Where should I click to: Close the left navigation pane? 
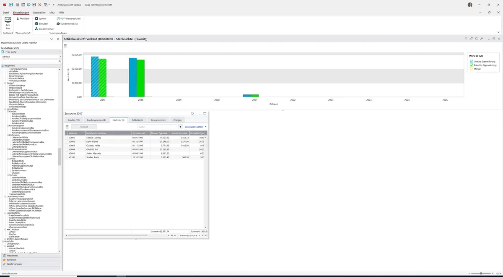58,39
